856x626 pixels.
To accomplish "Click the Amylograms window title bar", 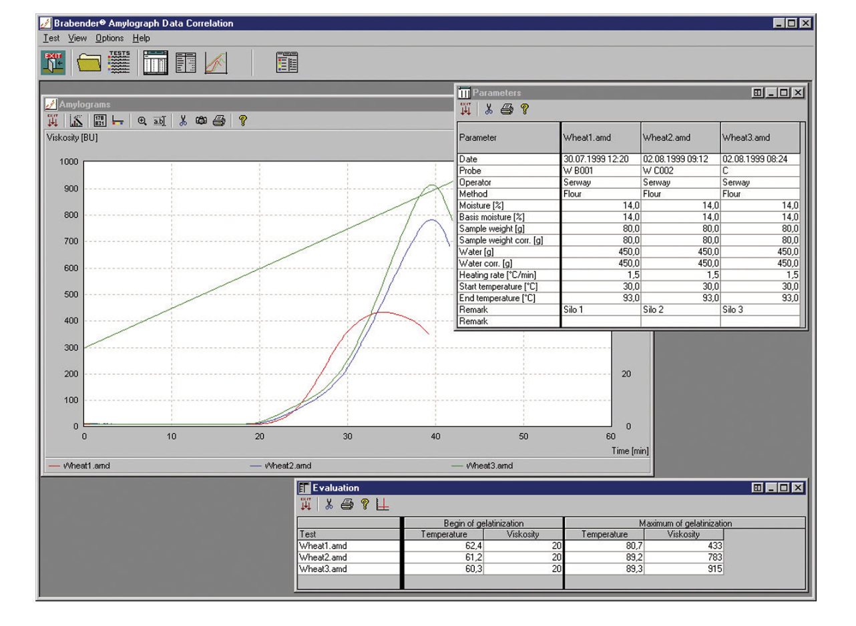I will tap(247, 104).
